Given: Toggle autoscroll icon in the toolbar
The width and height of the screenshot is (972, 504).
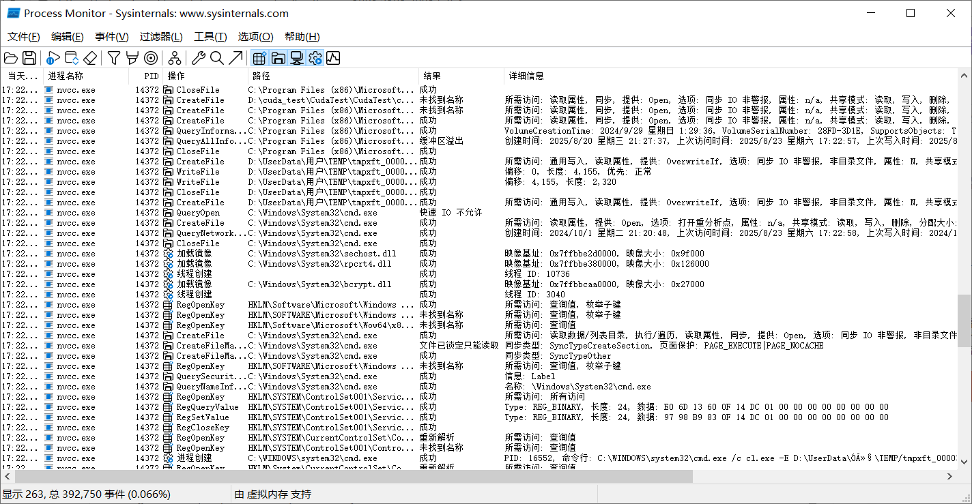Looking at the screenshot, I should point(72,58).
